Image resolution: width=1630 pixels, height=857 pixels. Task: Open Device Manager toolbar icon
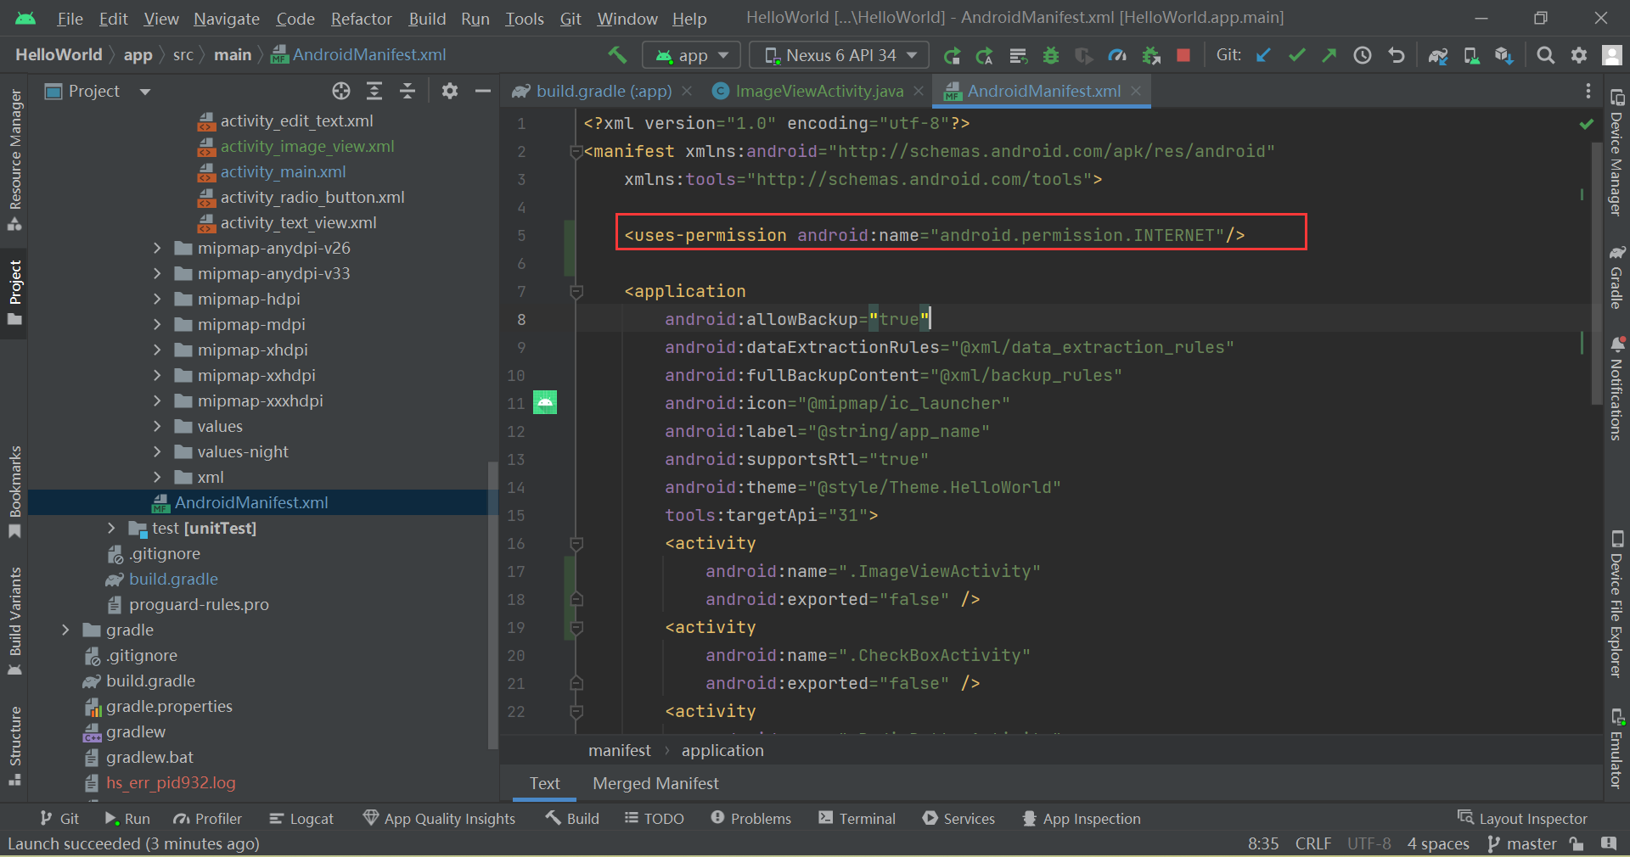[1471, 55]
